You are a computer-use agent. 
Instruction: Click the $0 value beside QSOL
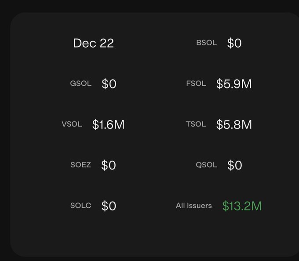click(x=234, y=165)
